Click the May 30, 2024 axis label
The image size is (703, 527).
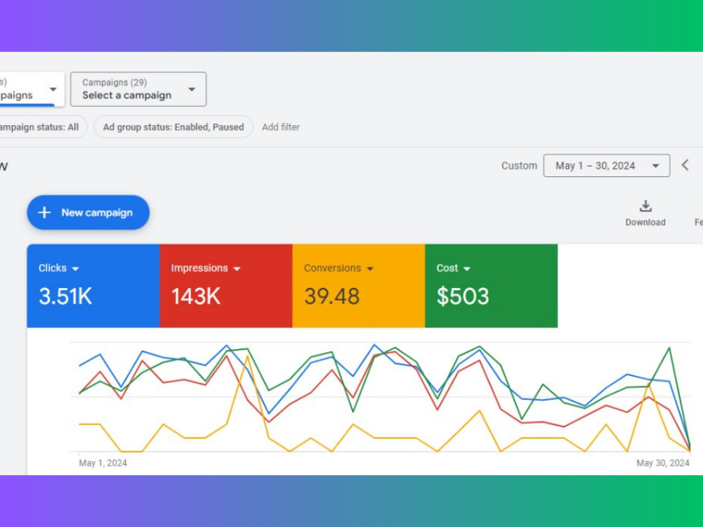pos(663,463)
